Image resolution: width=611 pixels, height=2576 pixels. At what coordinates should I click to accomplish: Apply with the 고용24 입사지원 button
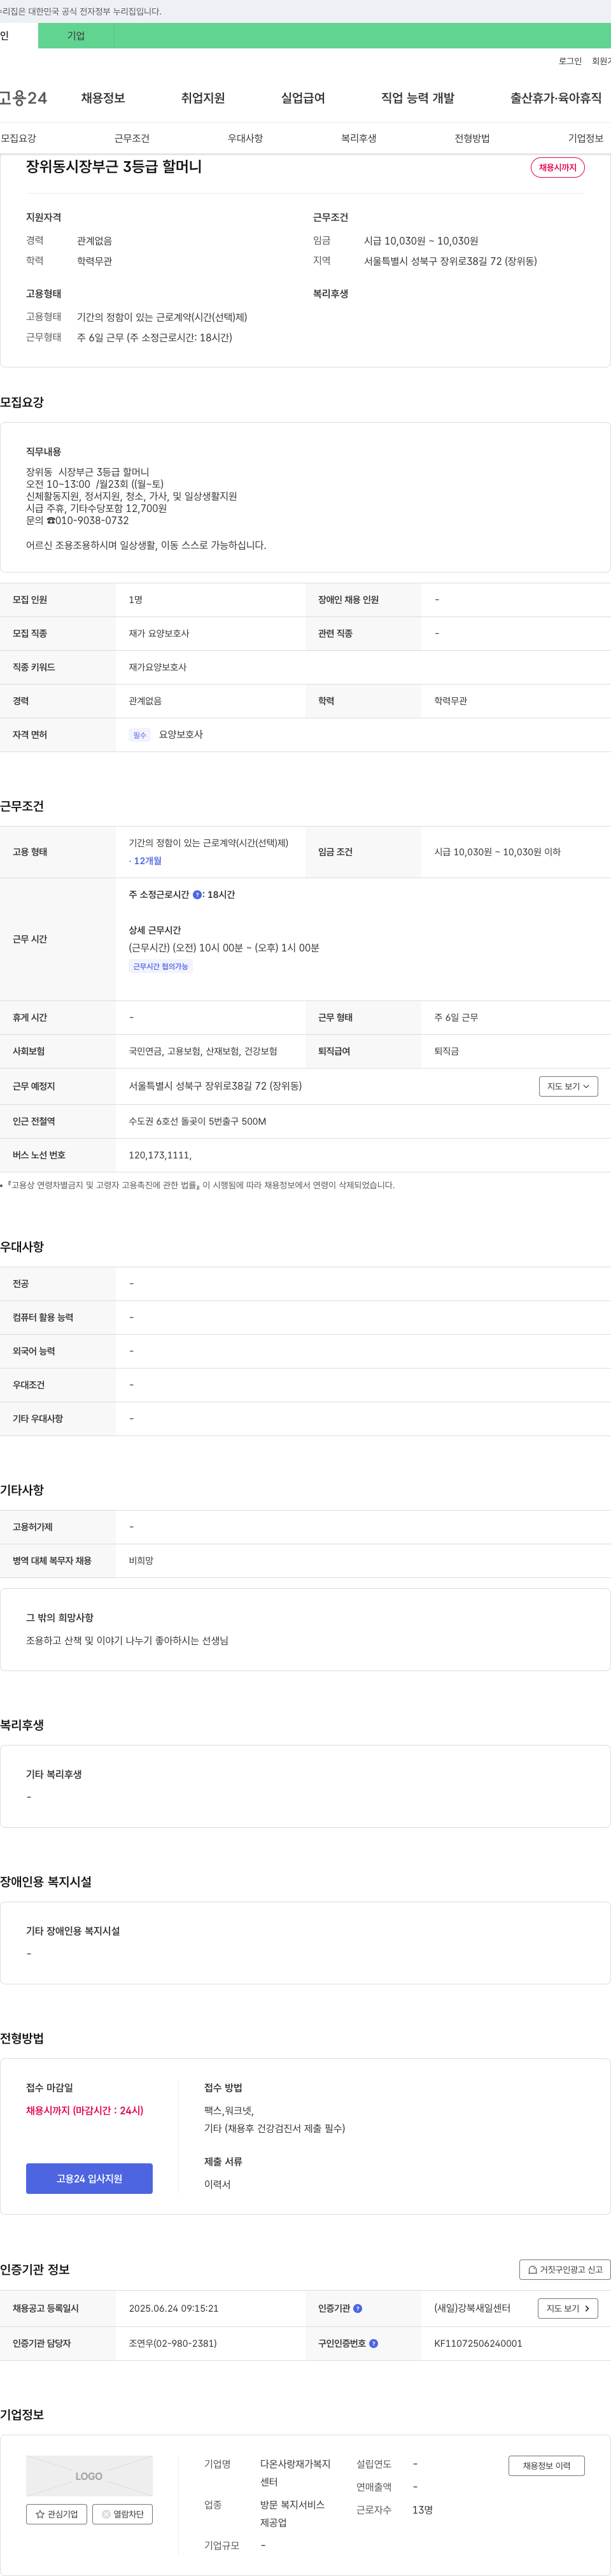pos(89,2179)
